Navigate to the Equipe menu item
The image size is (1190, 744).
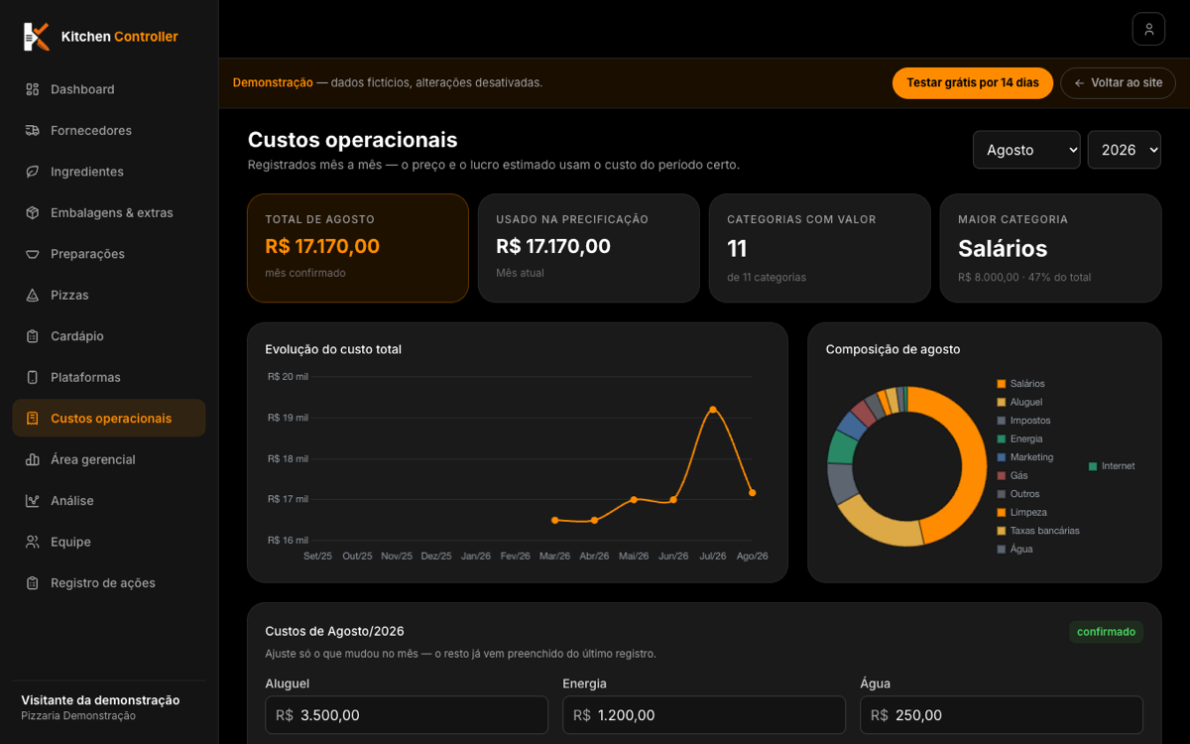click(x=109, y=542)
